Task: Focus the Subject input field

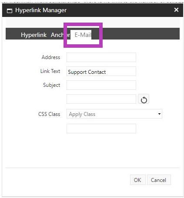Action: tap(101, 85)
